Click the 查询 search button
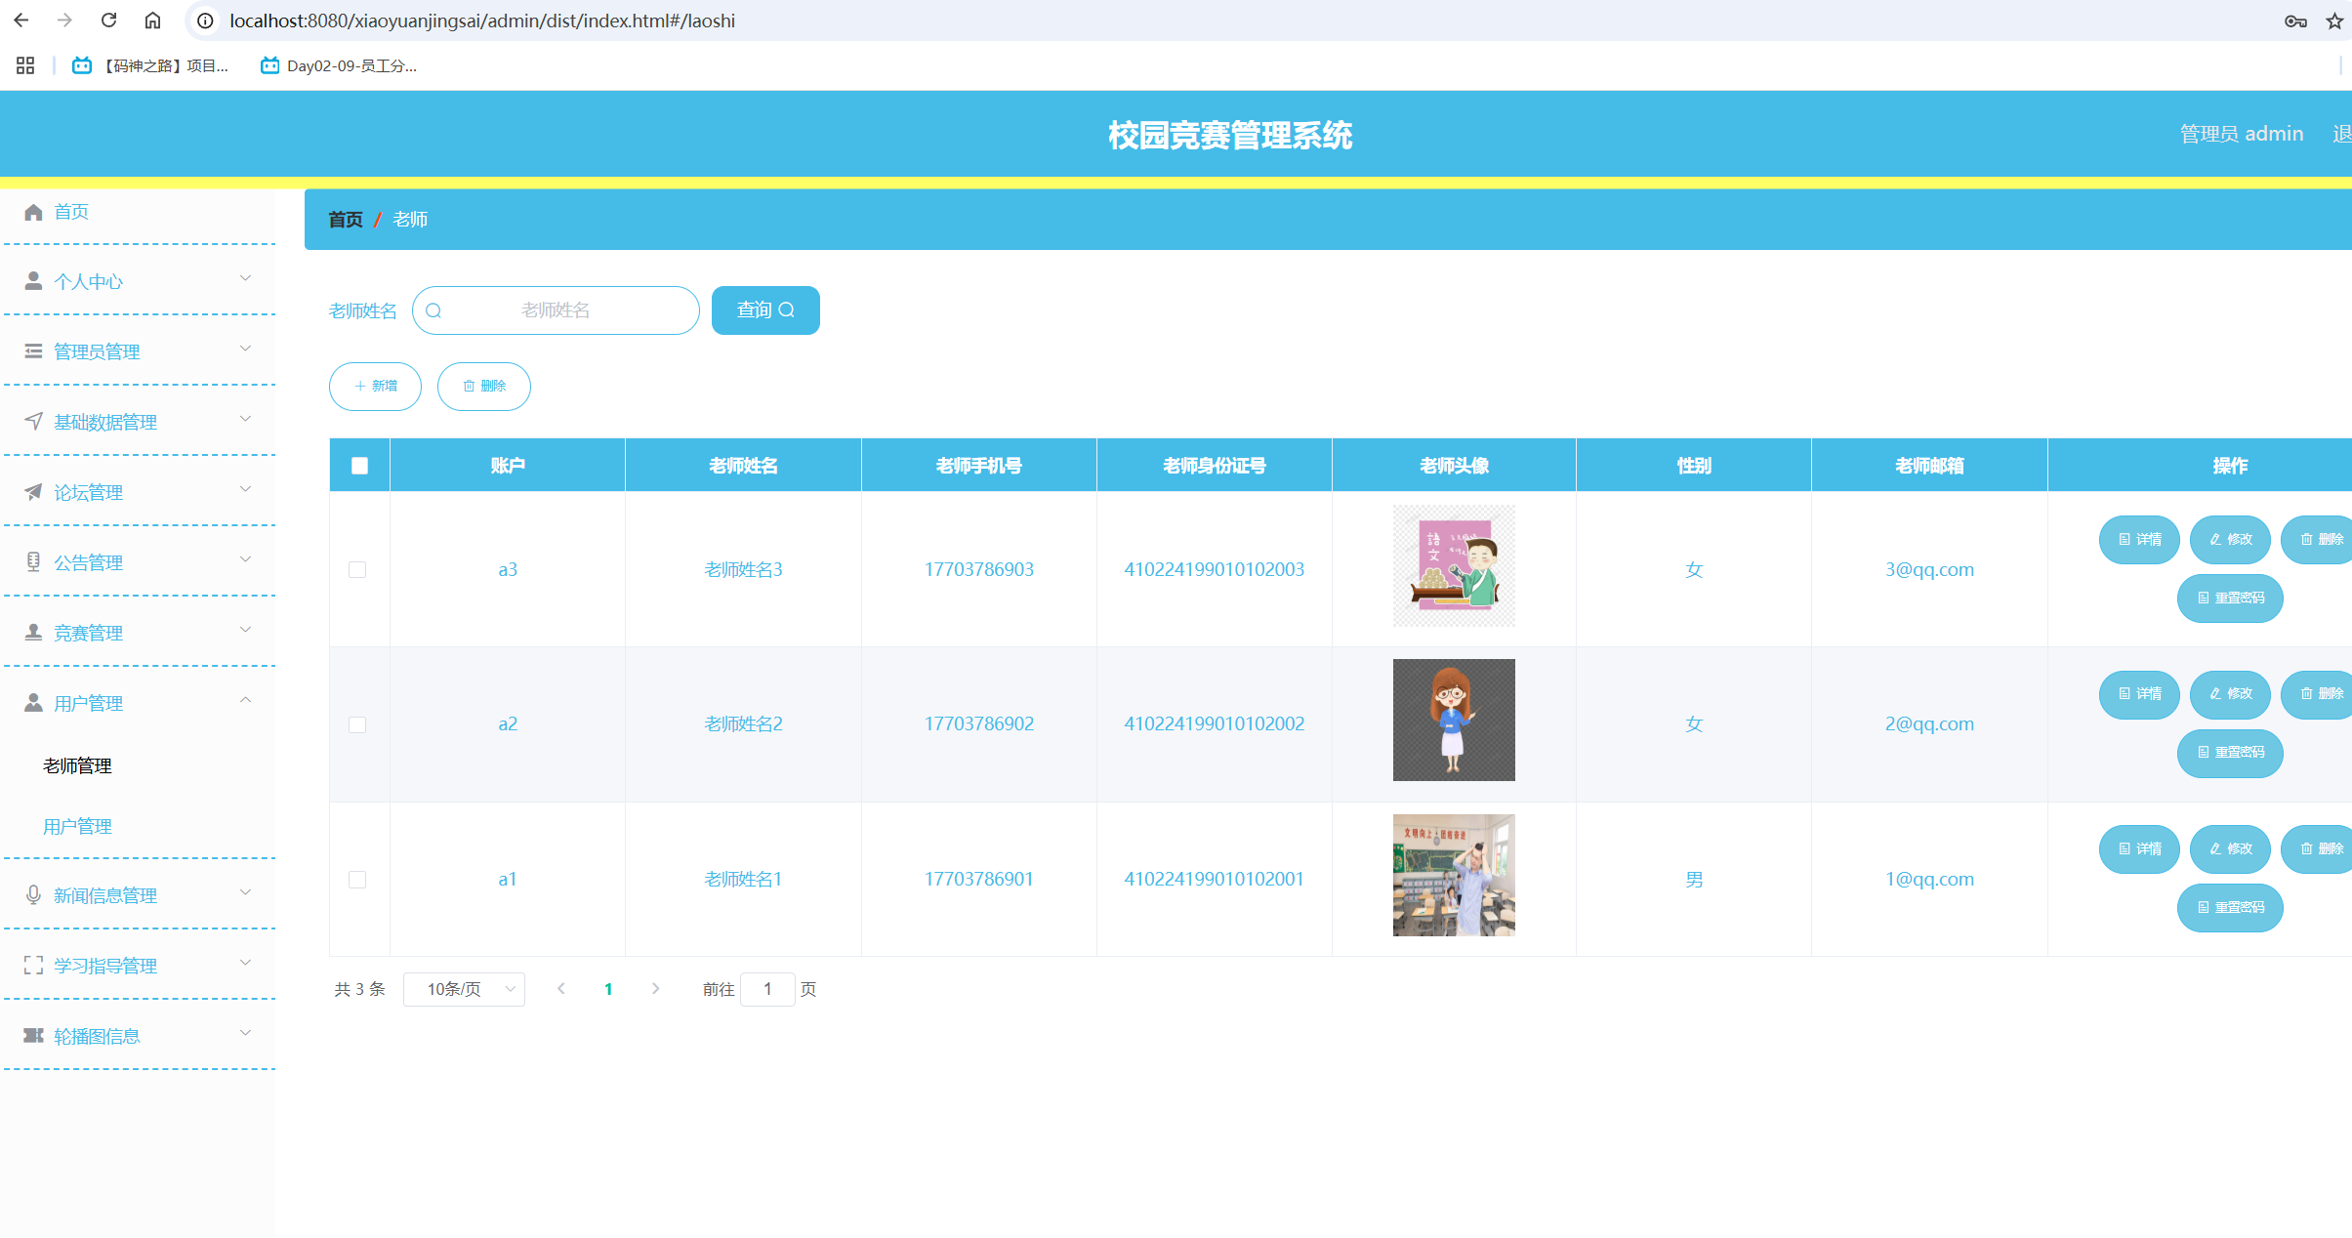Image resolution: width=2352 pixels, height=1238 pixels. tap(765, 310)
